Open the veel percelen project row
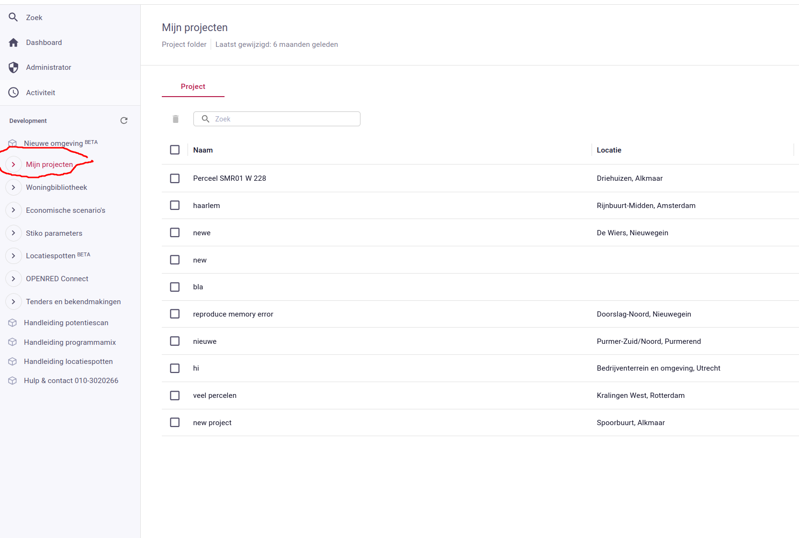The image size is (799, 538). coord(214,395)
